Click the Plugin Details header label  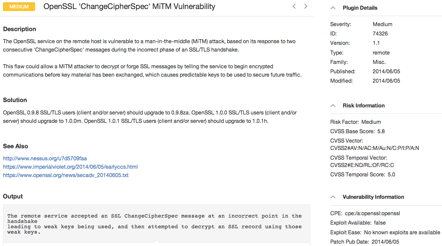360,8
